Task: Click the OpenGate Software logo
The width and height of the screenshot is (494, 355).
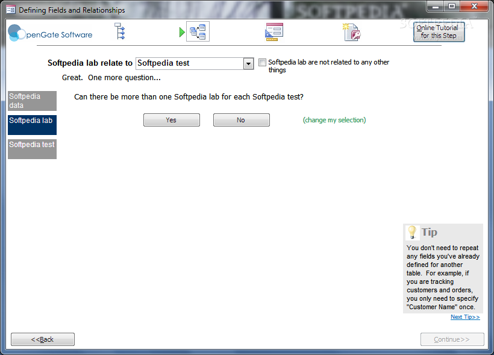Action: [x=51, y=33]
